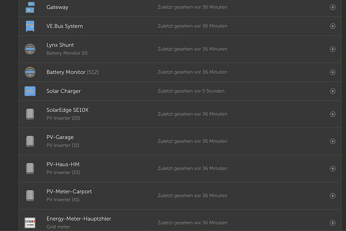Expand PV-Haus-HM device details
346x231 pixels.
[x=333, y=168]
